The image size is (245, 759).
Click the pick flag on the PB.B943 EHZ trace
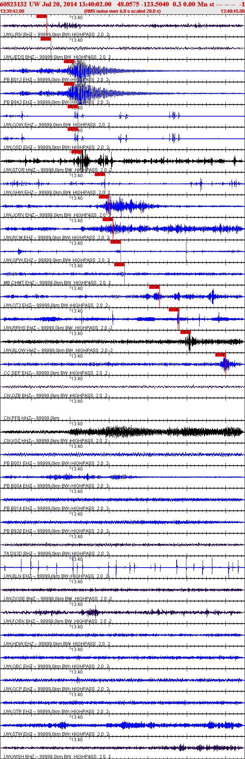pos(69,84)
